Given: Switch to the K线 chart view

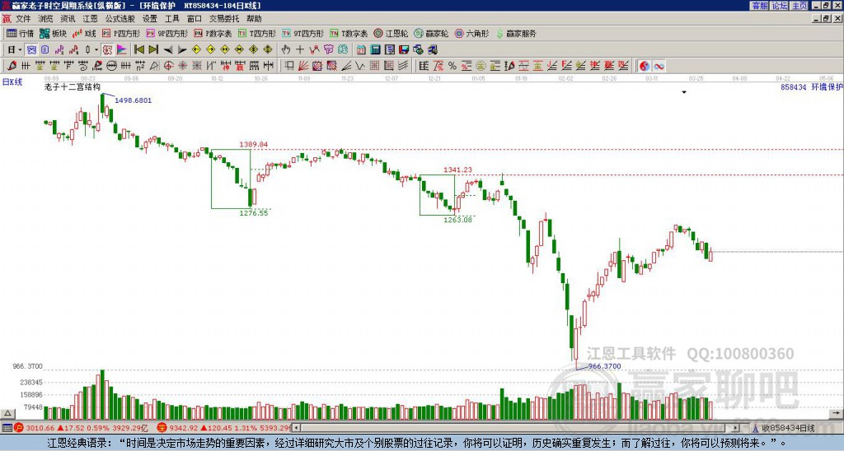Looking at the screenshot, I should coord(83,33).
